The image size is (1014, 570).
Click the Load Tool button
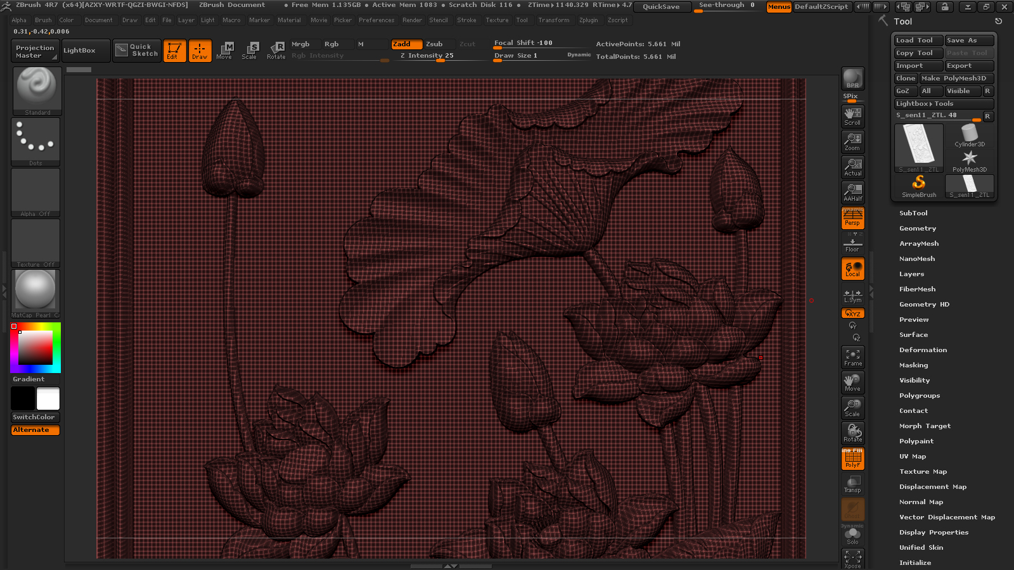point(918,41)
